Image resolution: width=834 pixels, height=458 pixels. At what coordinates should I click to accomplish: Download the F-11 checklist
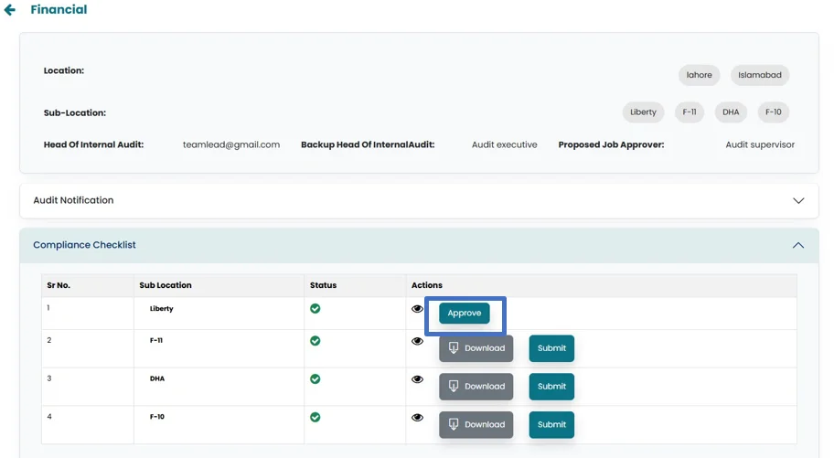click(476, 348)
